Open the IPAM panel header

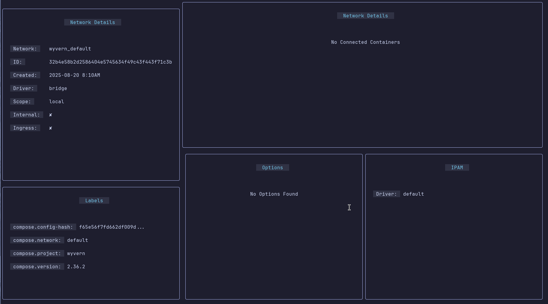pyautogui.click(x=457, y=167)
